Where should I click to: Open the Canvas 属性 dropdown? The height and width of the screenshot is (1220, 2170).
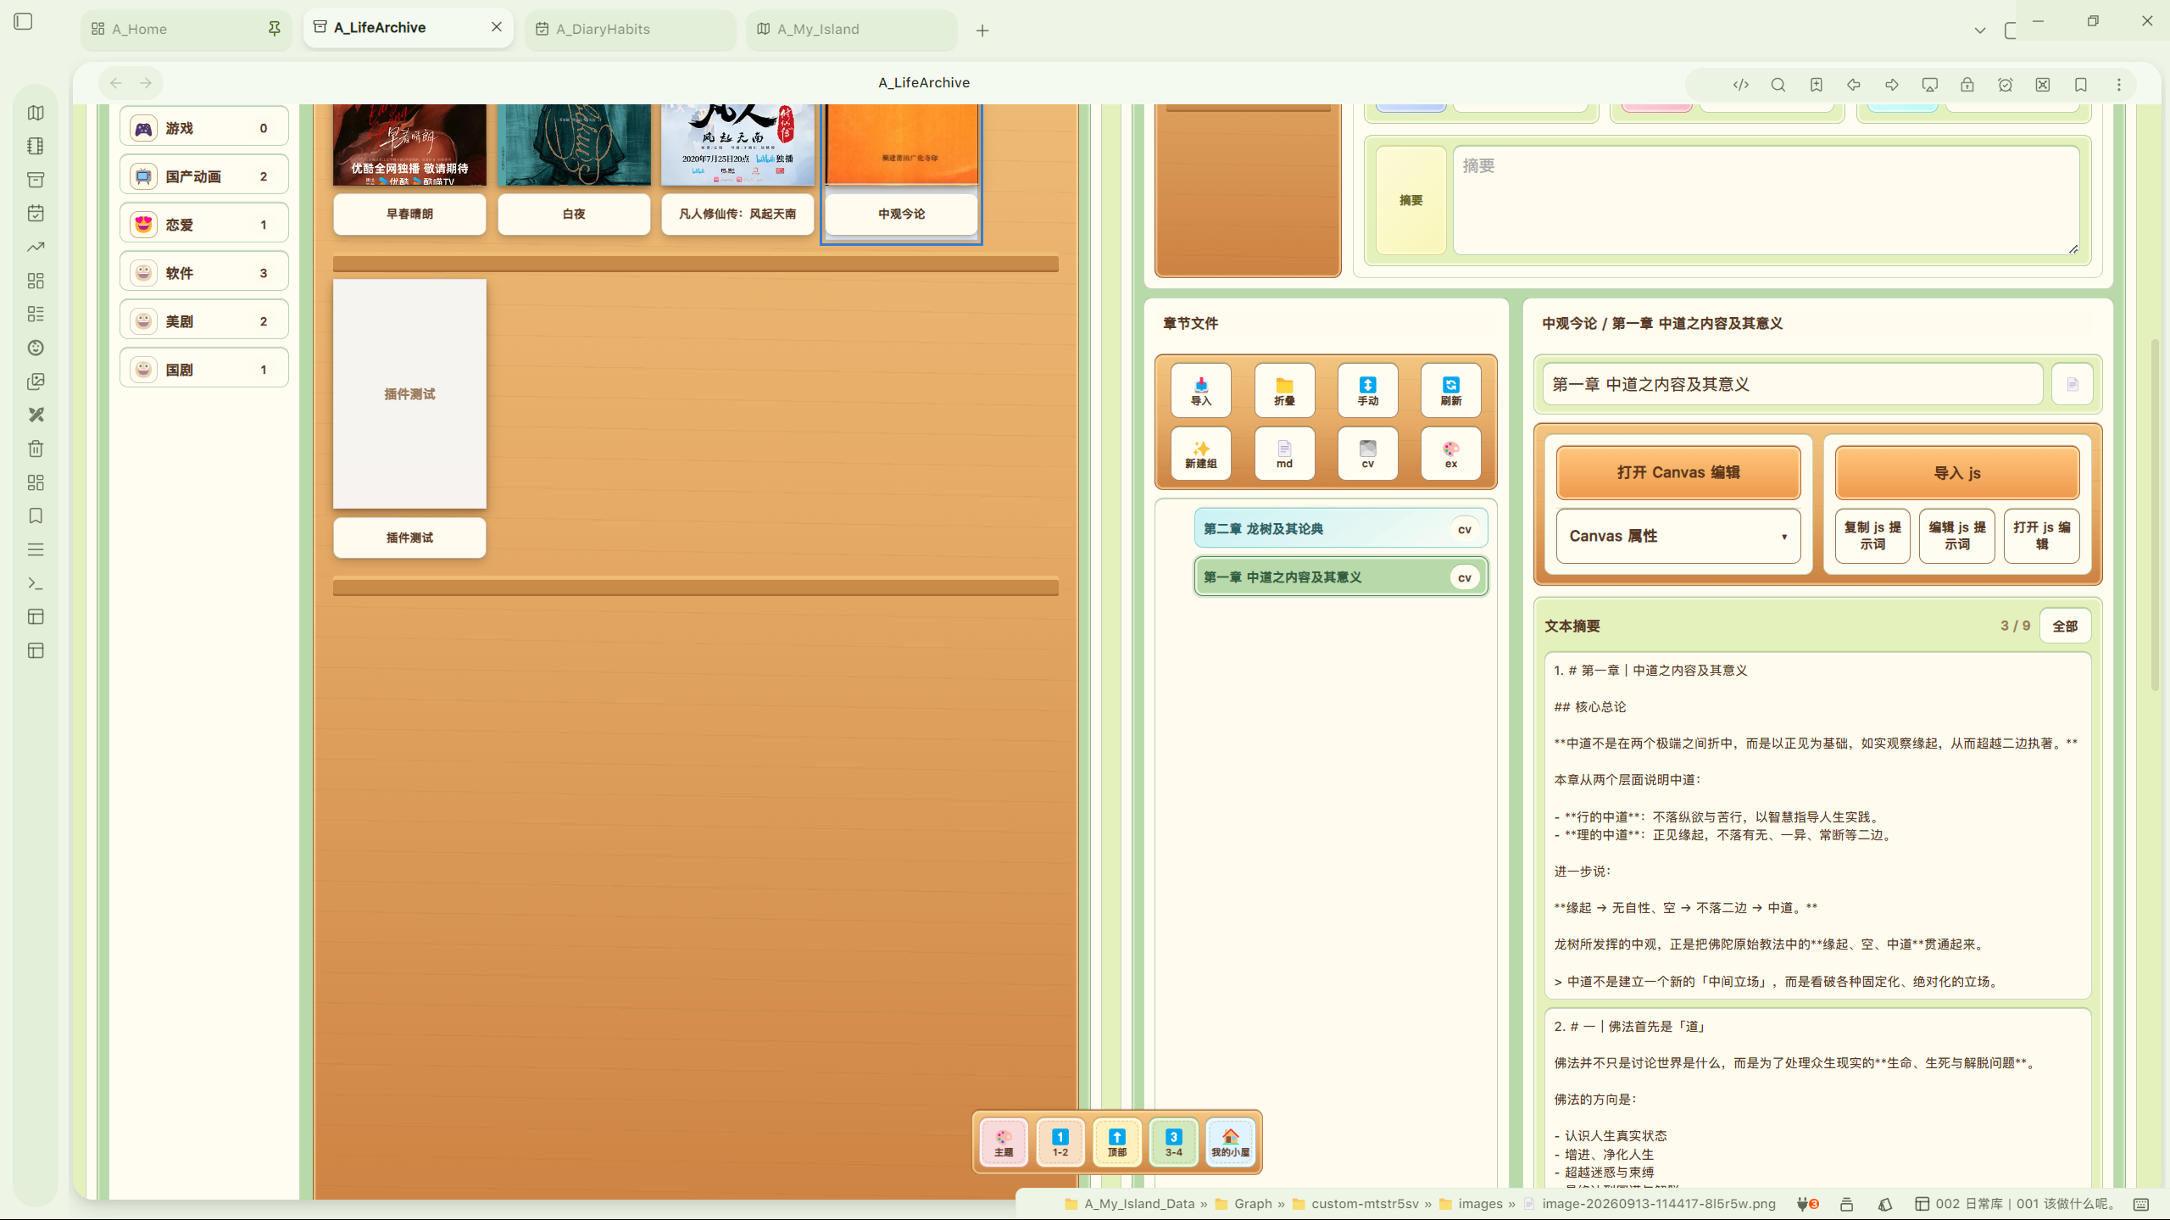(1678, 536)
